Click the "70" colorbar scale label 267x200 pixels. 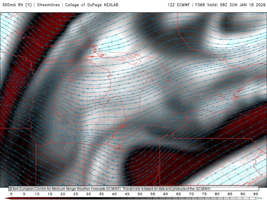pyautogui.click(x=191, y=194)
